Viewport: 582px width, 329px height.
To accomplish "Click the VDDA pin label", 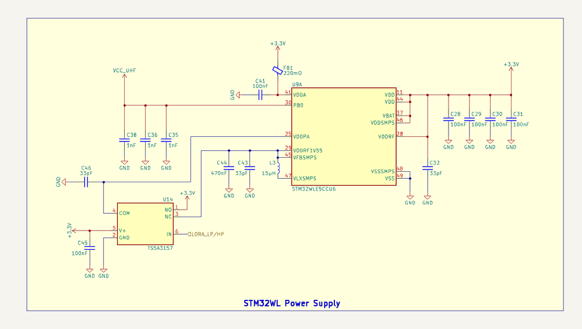I will (x=299, y=95).
